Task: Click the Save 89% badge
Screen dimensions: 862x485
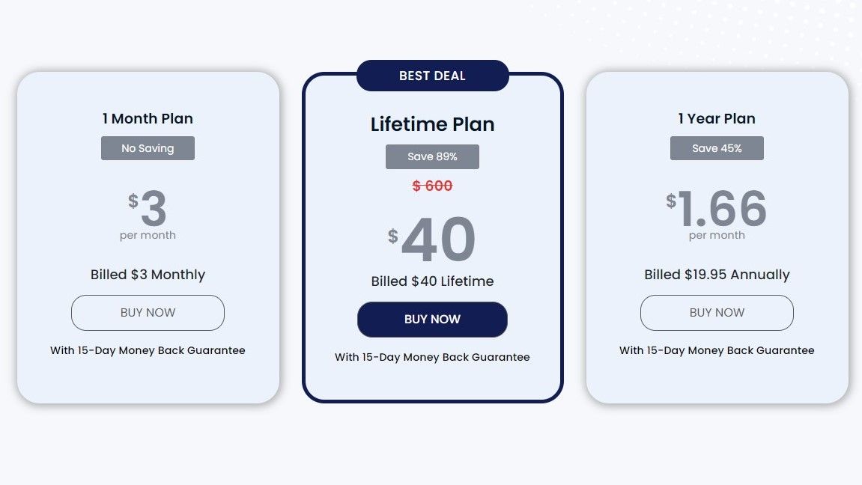Action: coord(432,156)
